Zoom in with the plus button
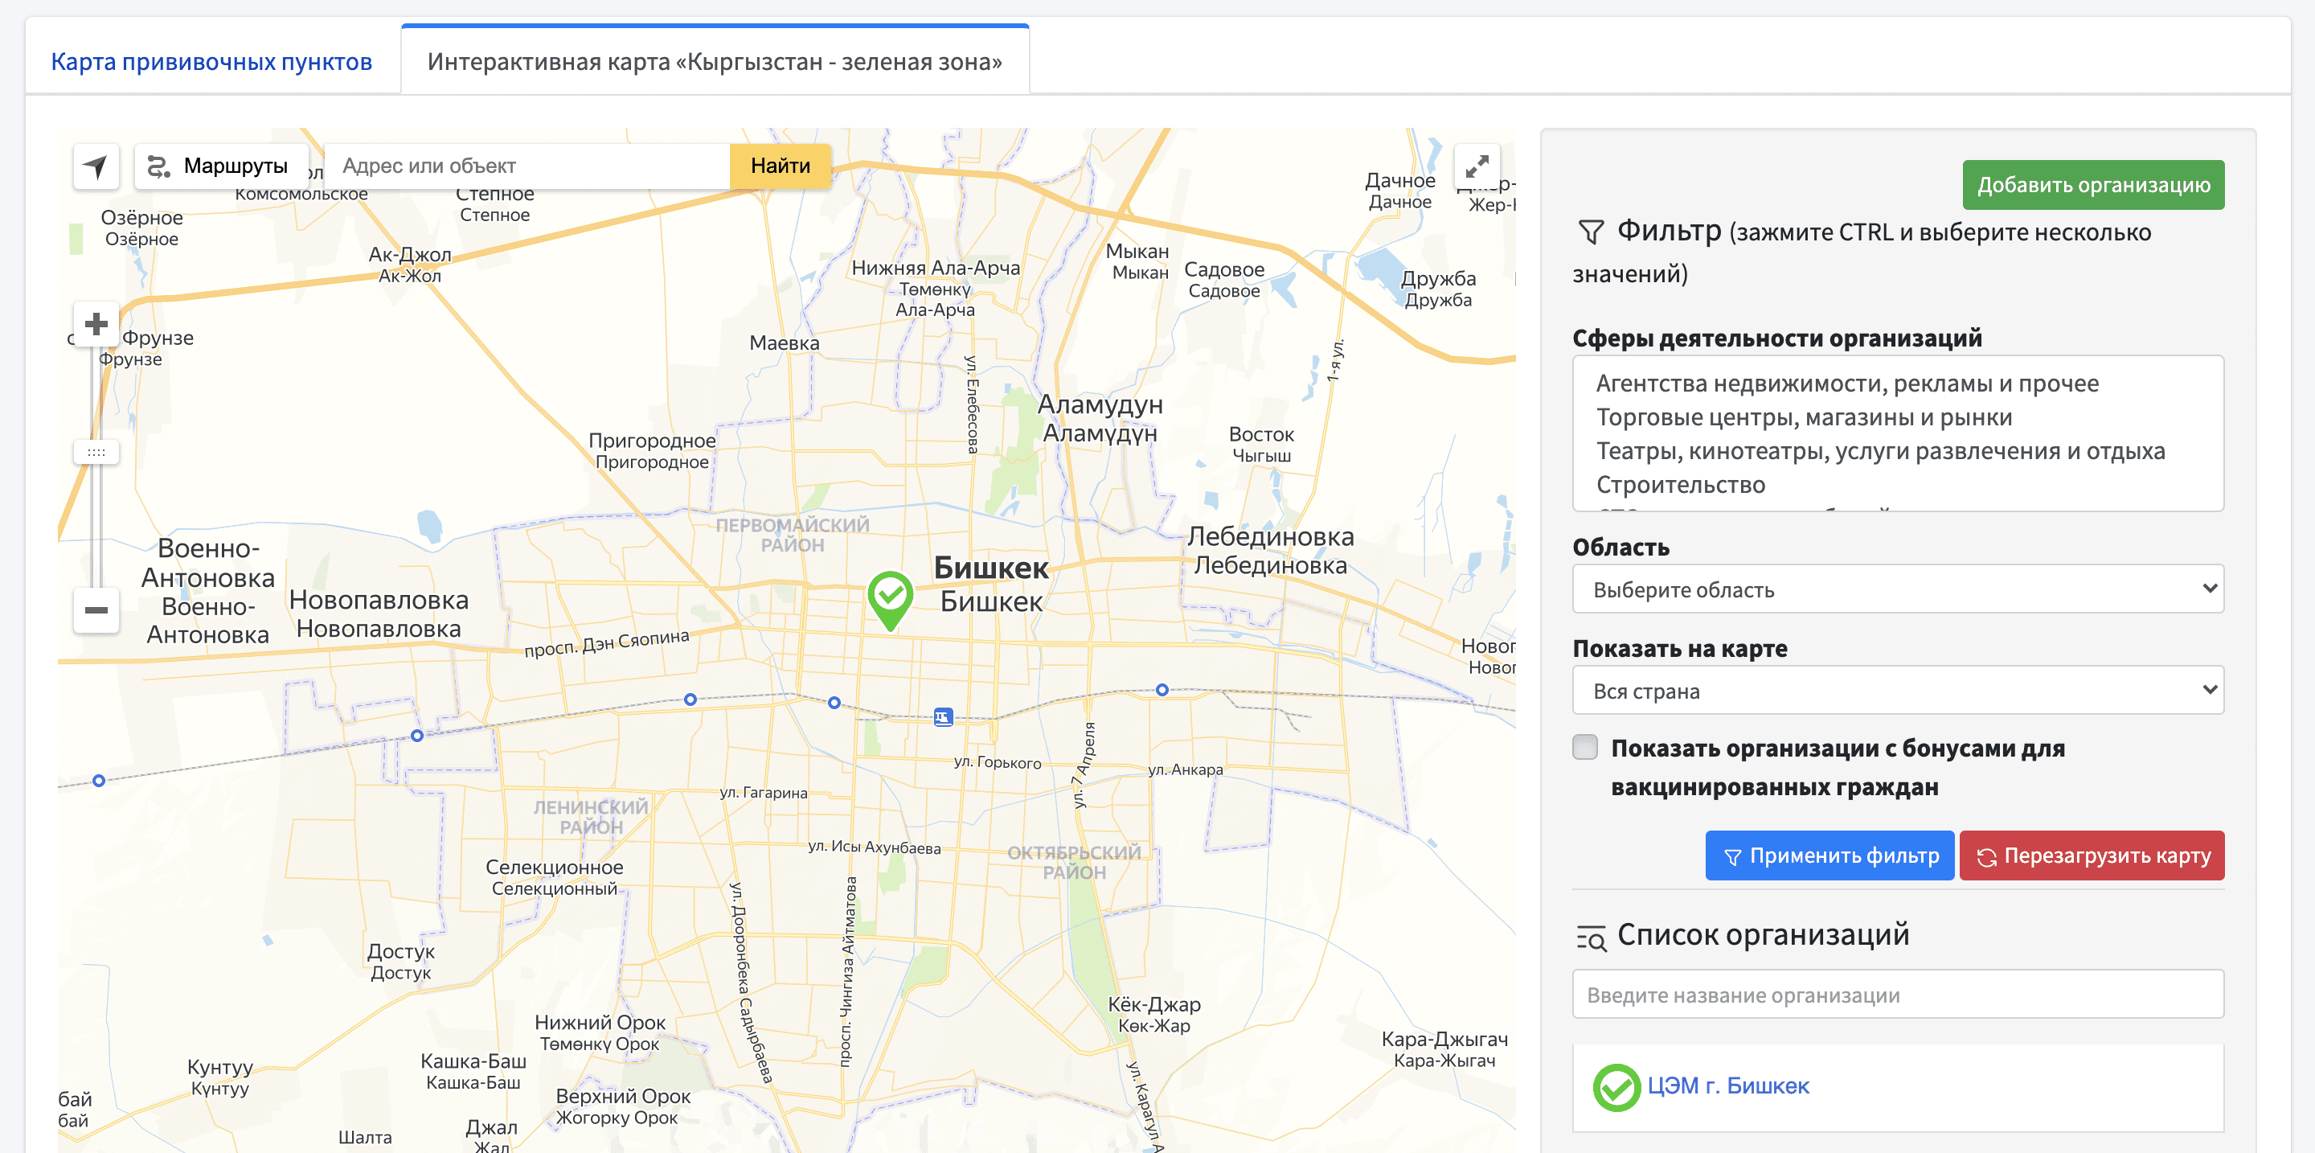Image resolution: width=2315 pixels, height=1153 pixels. tap(96, 323)
